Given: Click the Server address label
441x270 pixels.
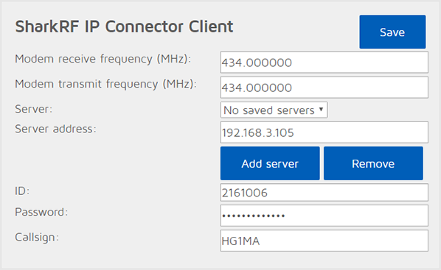Looking at the screenshot, I should pyautogui.click(x=55, y=129).
